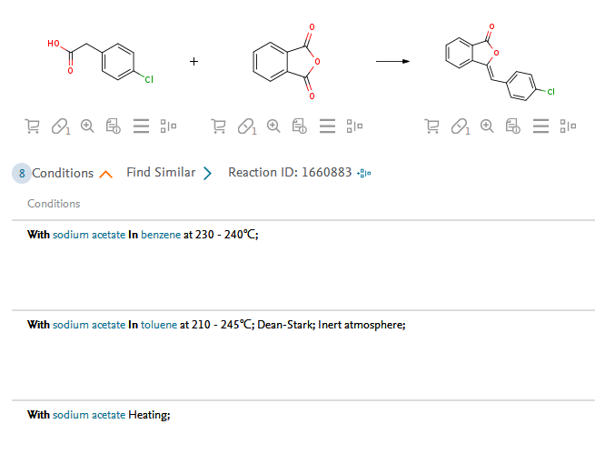595x454 pixels.
Task: Click the pill icon under first reactant
Action: 60,126
